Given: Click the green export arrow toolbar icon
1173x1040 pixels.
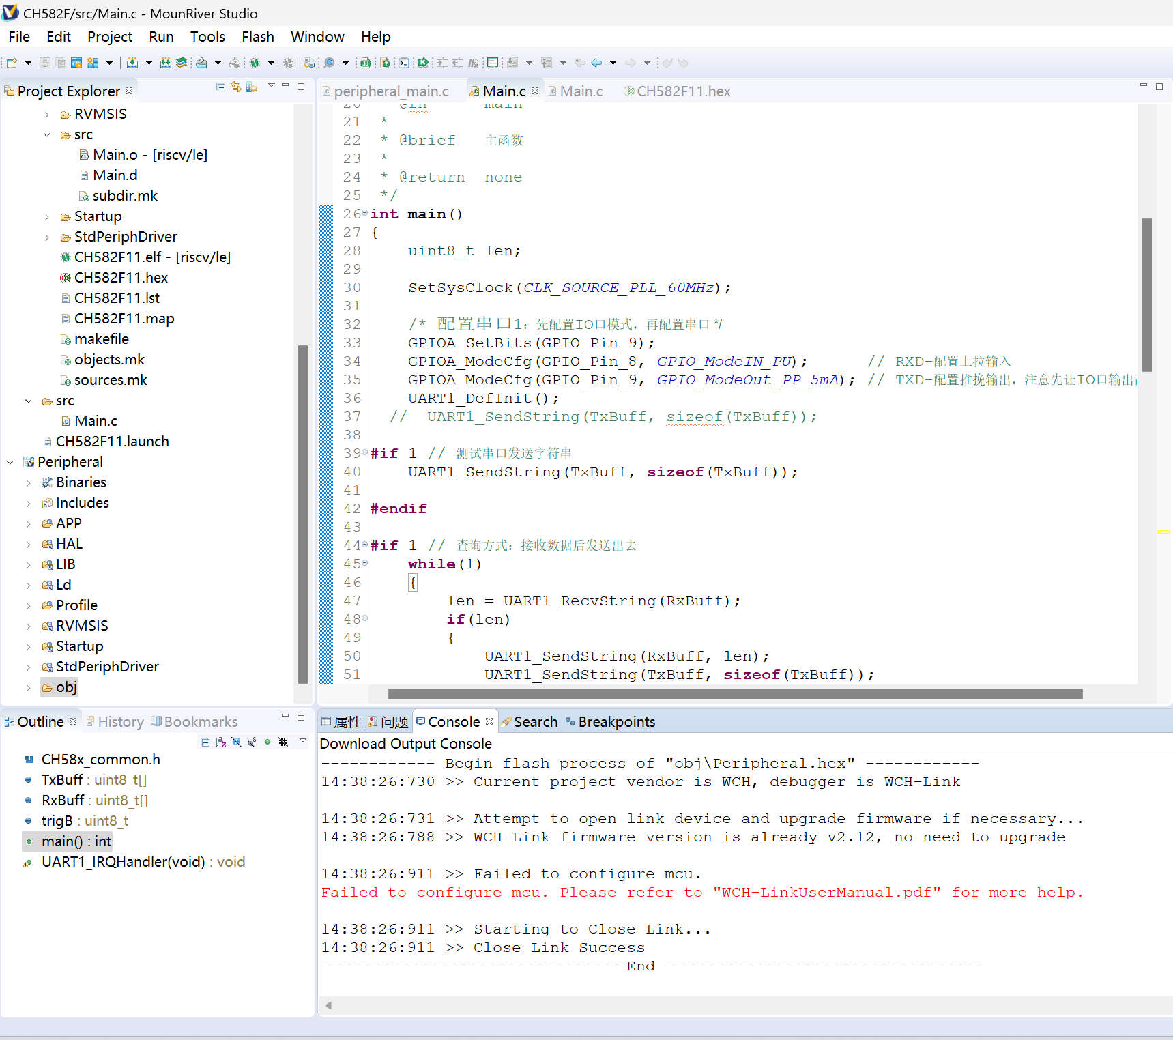Looking at the screenshot, I should click(422, 63).
